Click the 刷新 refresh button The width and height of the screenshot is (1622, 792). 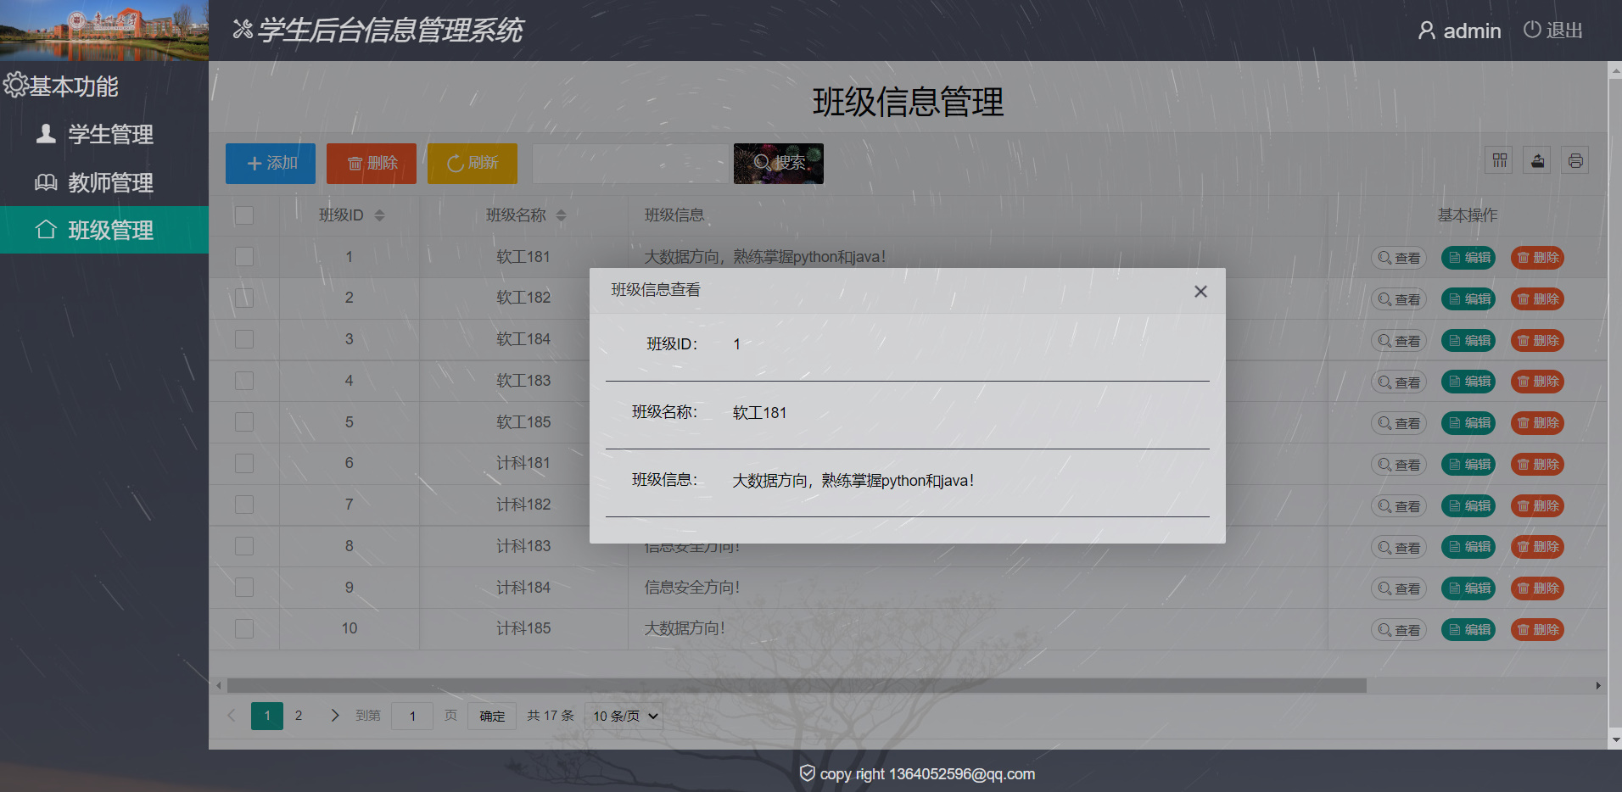pyautogui.click(x=473, y=163)
